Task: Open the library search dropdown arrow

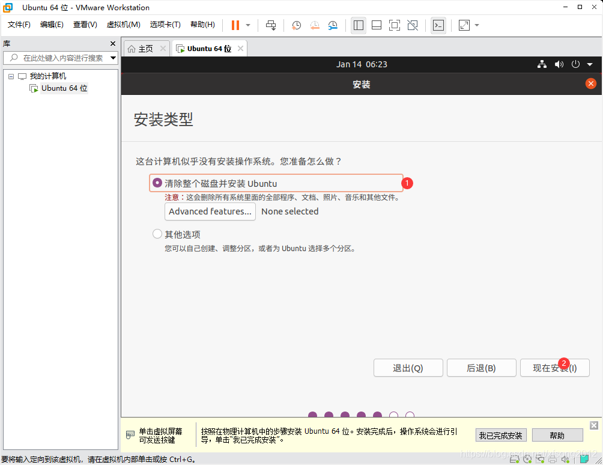Action: pyautogui.click(x=113, y=58)
